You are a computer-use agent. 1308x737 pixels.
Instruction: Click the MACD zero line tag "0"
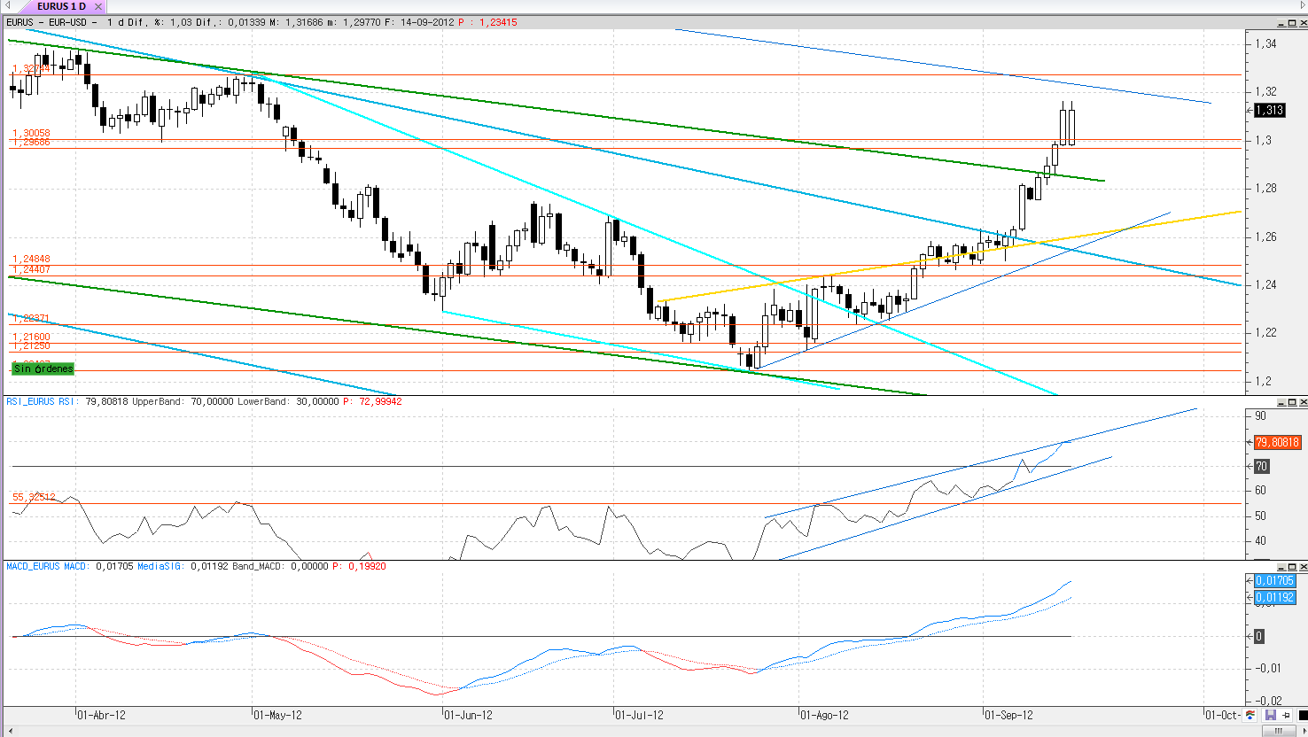point(1259,636)
